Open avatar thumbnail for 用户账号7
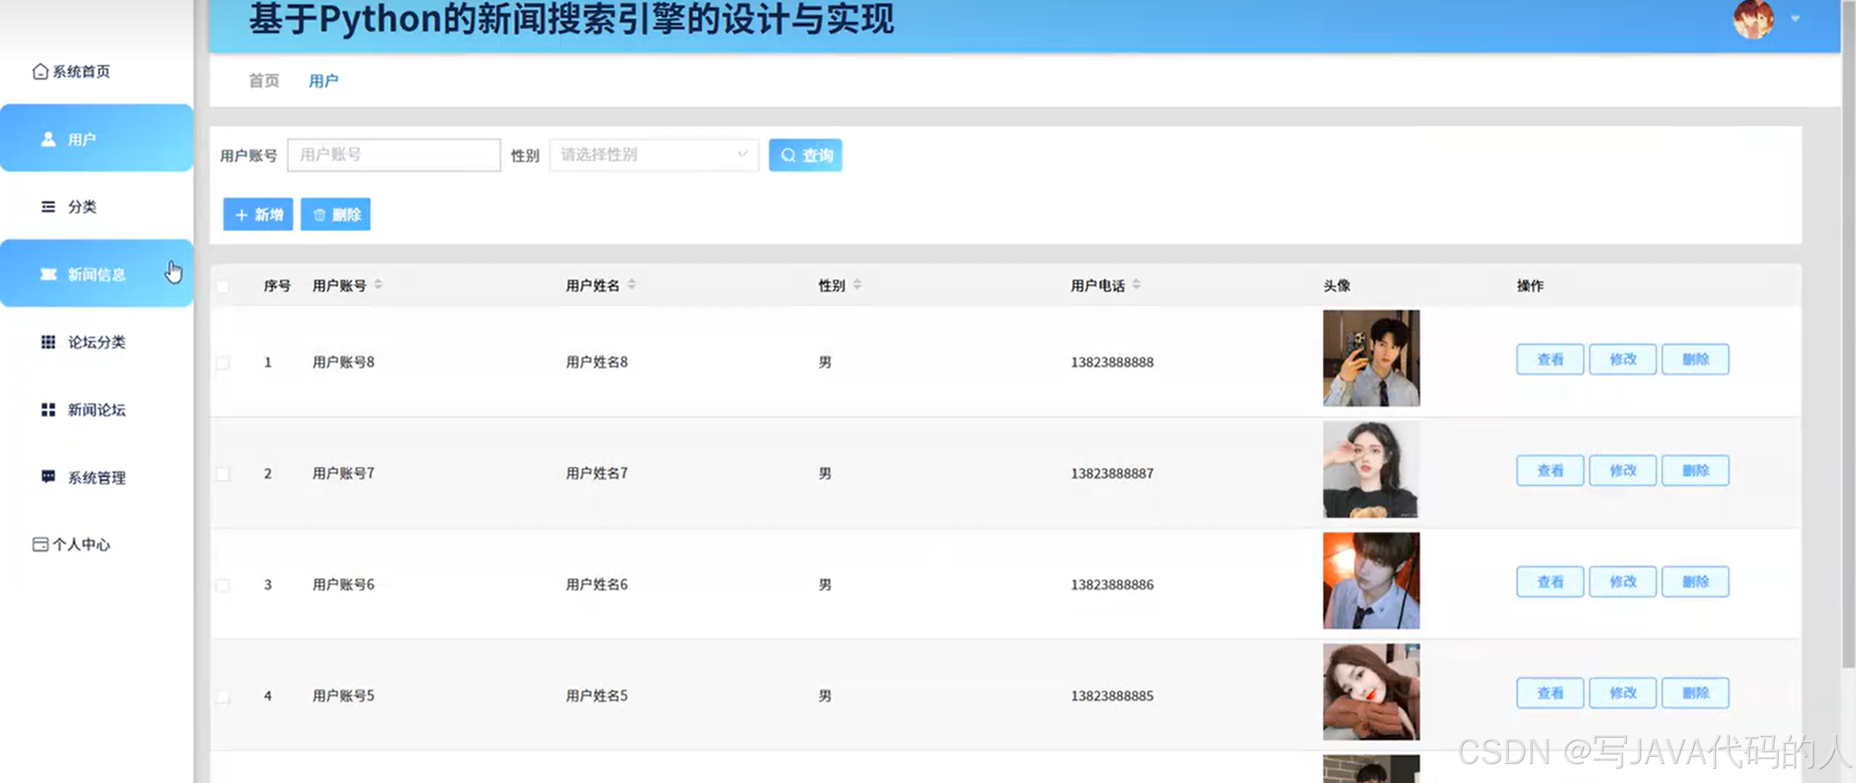 click(1371, 469)
